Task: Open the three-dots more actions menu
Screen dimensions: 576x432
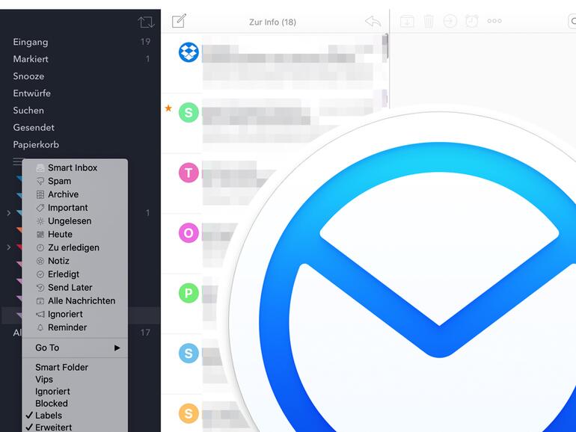Action: tap(494, 21)
